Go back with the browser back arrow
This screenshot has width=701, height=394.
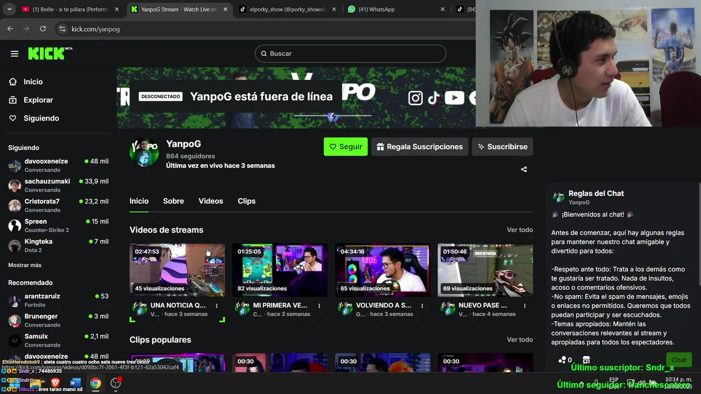10,29
